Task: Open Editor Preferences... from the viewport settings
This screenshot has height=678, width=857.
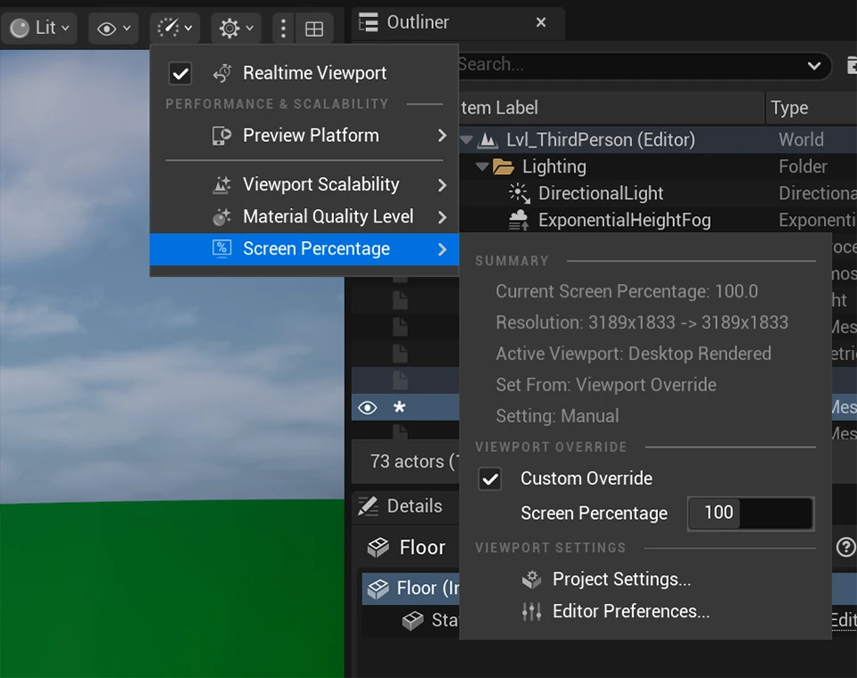Action: (631, 611)
